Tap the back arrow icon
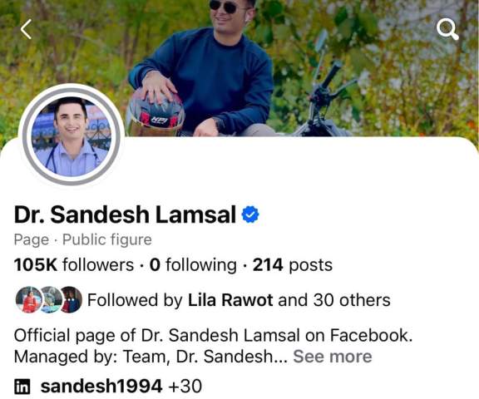Viewport: 479px width, 399px height. click(x=26, y=29)
